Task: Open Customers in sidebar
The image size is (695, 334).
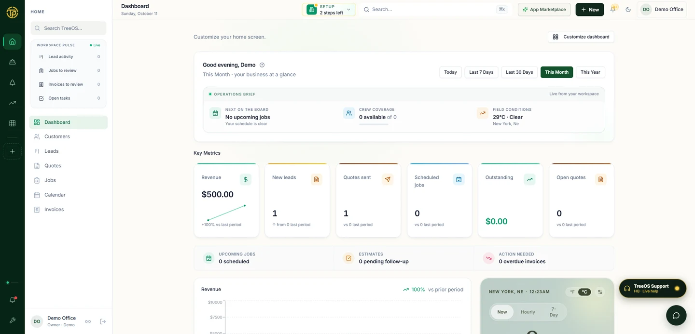Action: 69,137
